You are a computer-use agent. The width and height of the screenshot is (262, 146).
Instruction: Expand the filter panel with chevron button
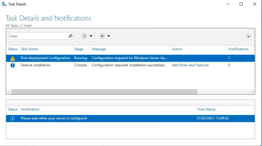(248, 36)
